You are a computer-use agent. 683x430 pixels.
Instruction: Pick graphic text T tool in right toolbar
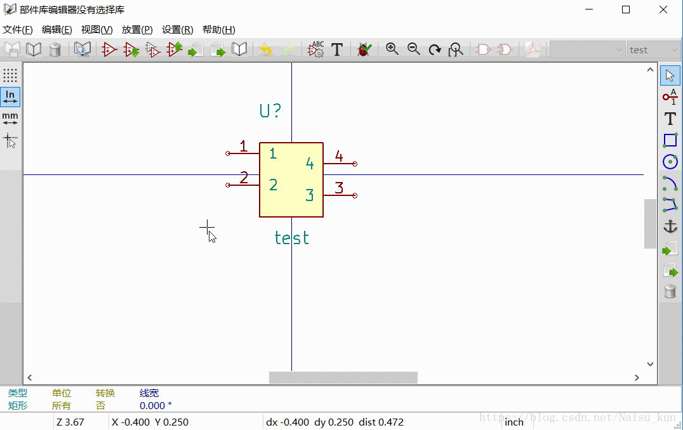pyautogui.click(x=670, y=119)
